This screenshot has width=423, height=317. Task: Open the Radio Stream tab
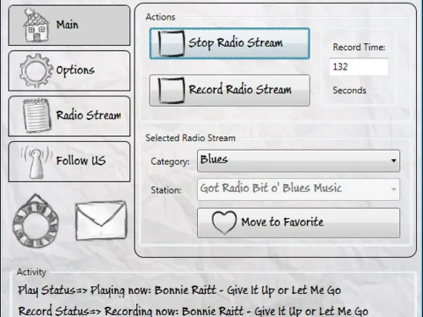[x=69, y=116]
